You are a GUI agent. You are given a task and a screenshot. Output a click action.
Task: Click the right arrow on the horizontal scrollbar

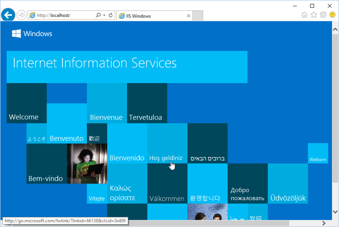323,222
